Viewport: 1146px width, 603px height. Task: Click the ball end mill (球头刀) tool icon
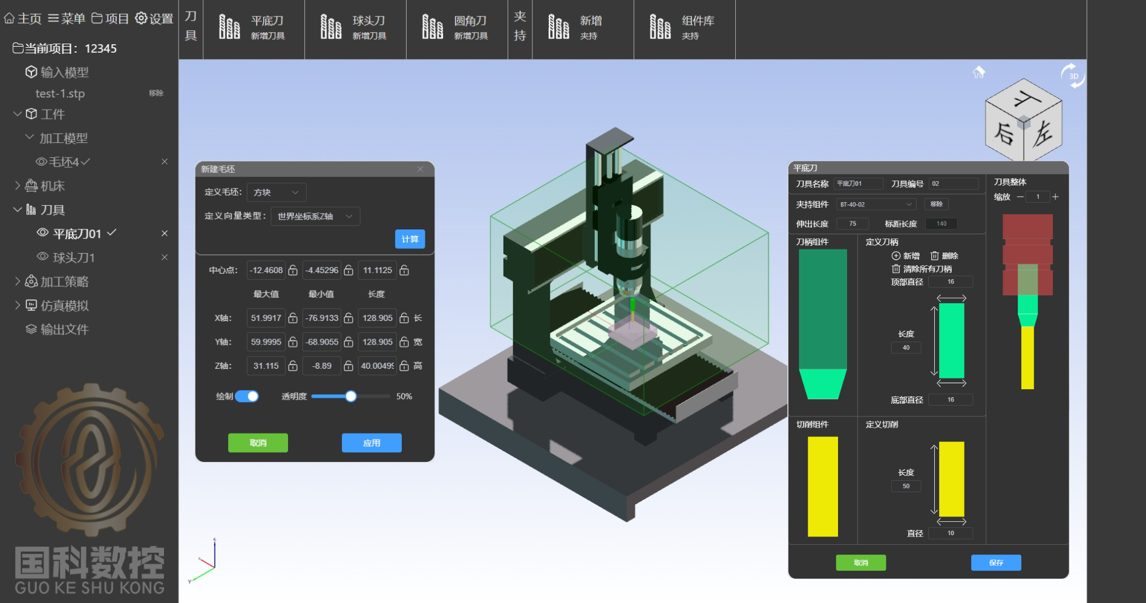point(331,27)
